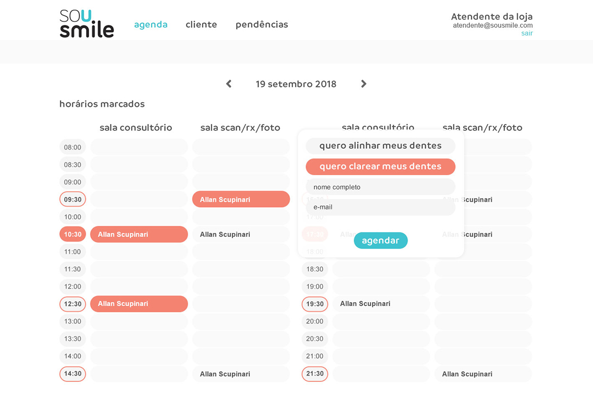This screenshot has height=405, width=593.
Task: Select the 09:30 time slot
Action: tap(72, 199)
